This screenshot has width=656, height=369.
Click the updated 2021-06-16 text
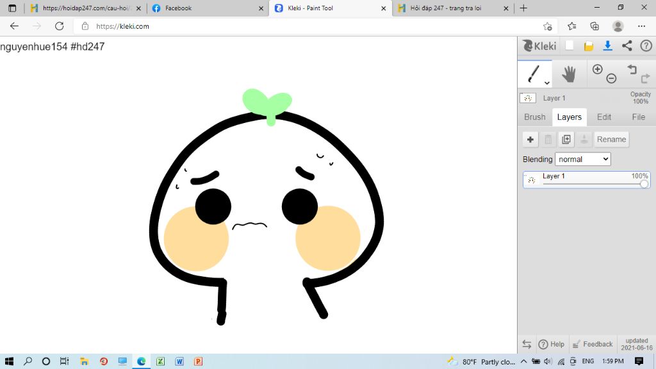(x=637, y=344)
